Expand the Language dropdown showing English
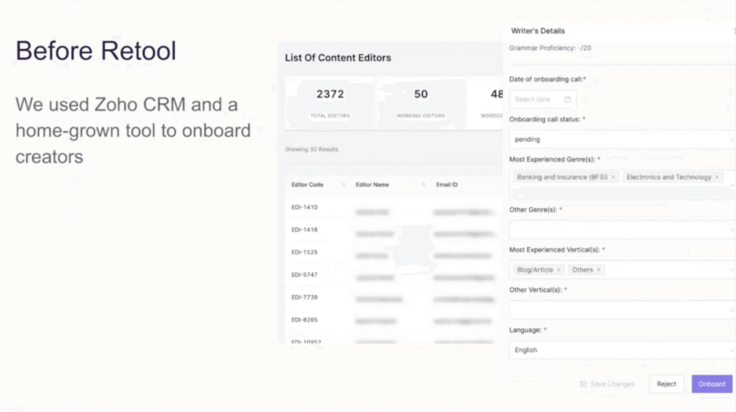736x412 pixels. click(731, 350)
